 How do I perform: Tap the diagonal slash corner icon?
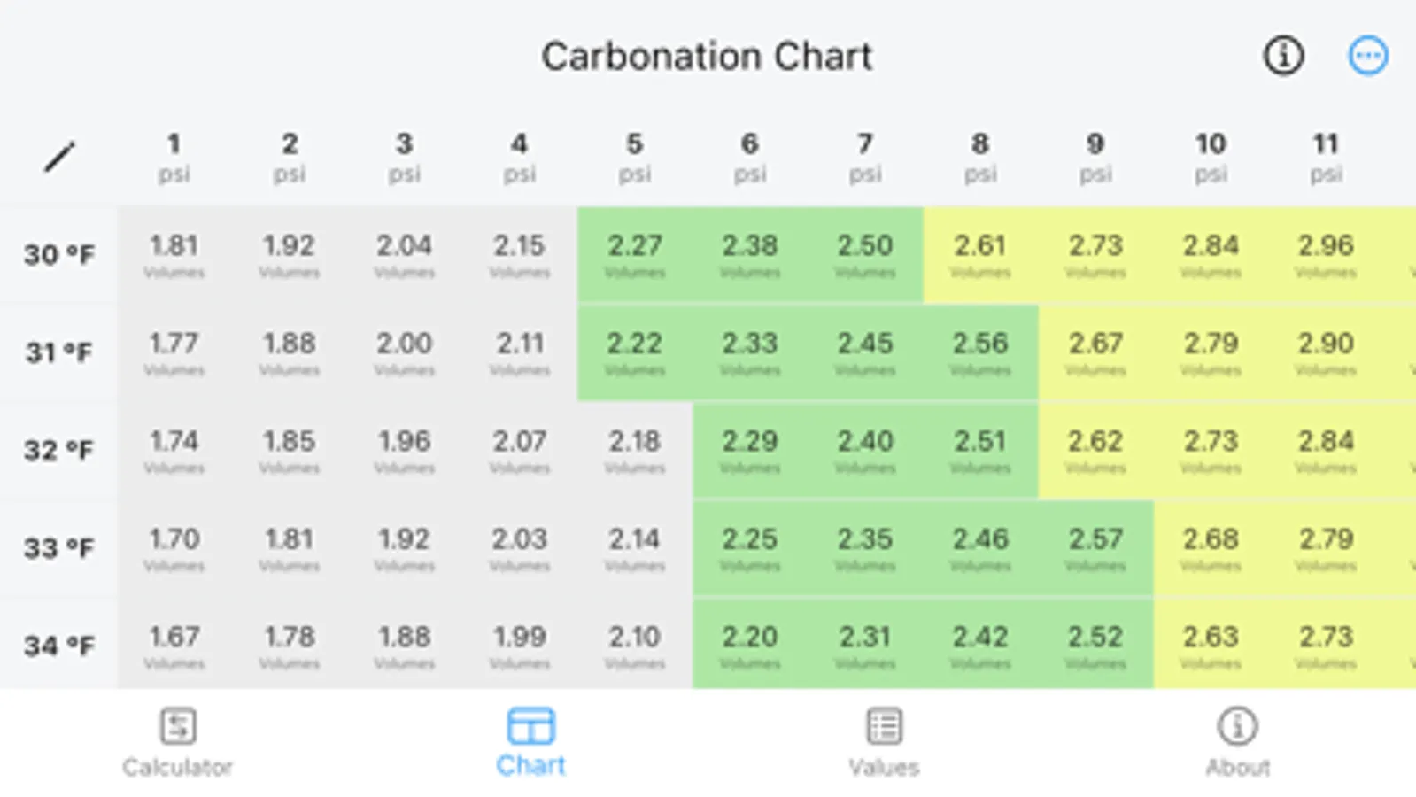click(59, 158)
